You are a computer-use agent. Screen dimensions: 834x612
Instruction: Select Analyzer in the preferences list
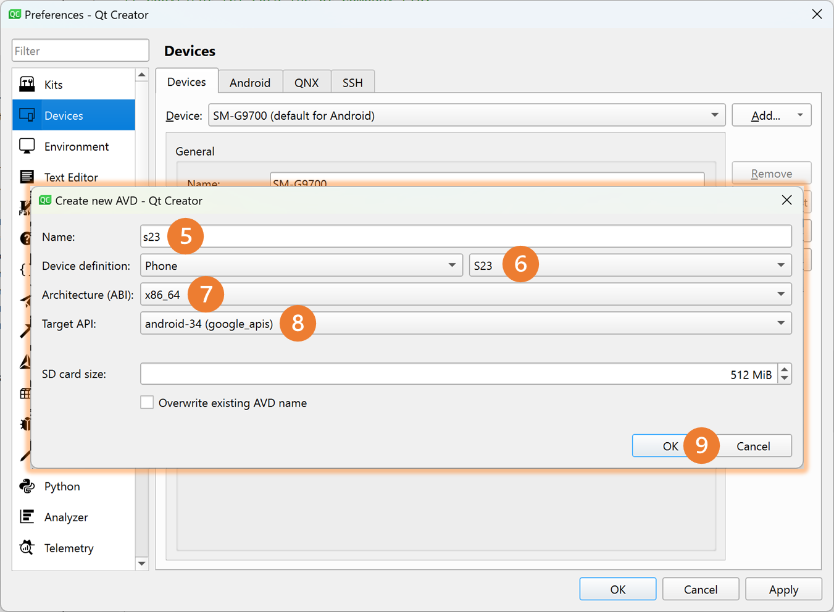(73, 517)
